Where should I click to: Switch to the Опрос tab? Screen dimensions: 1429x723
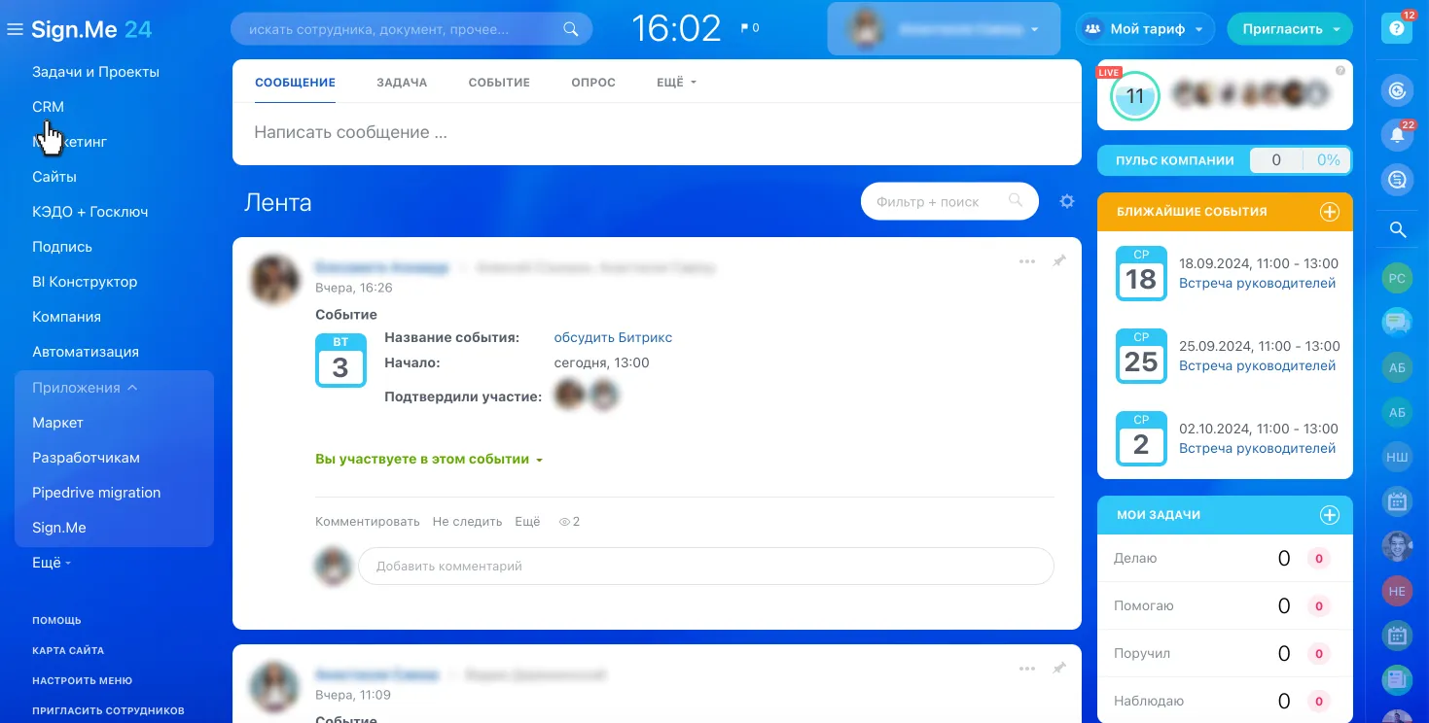point(593,83)
